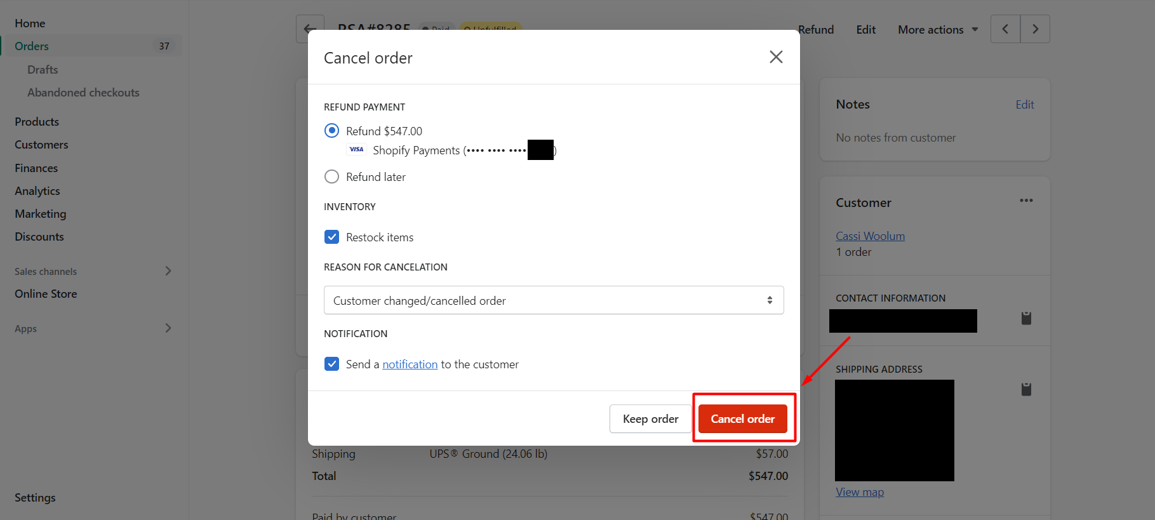Go to next order arrow

tap(1035, 29)
